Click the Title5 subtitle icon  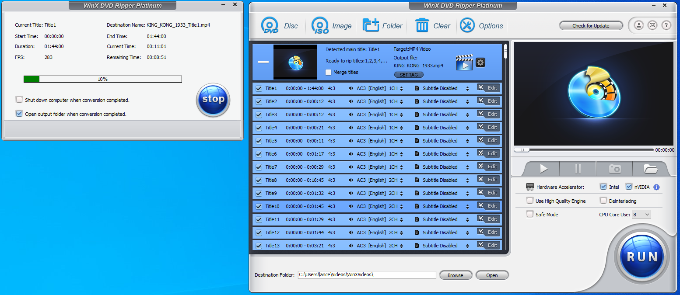pyautogui.click(x=417, y=141)
